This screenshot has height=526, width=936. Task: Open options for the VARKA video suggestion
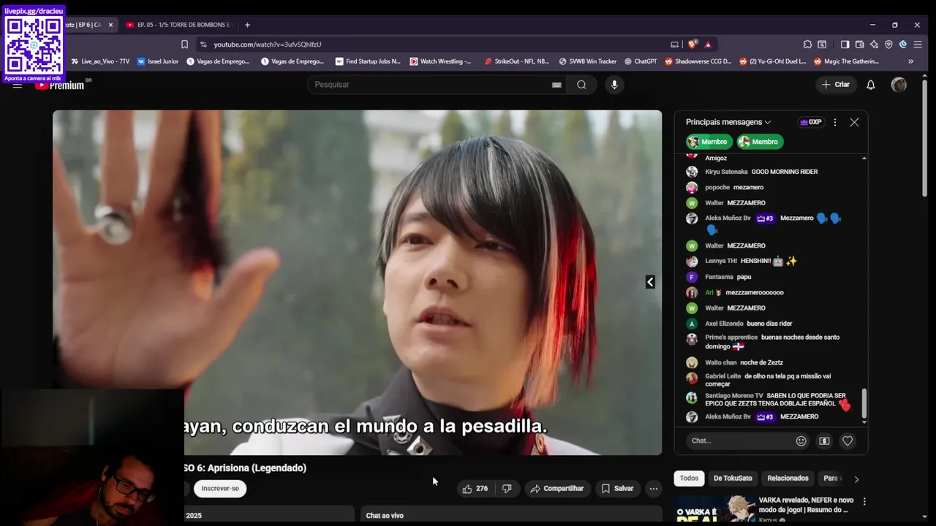(x=864, y=502)
